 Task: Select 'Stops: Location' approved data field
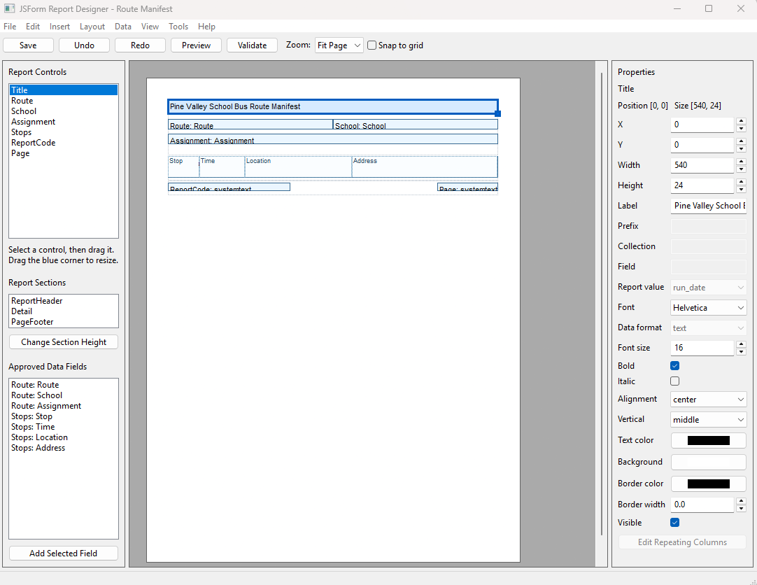[63, 438]
